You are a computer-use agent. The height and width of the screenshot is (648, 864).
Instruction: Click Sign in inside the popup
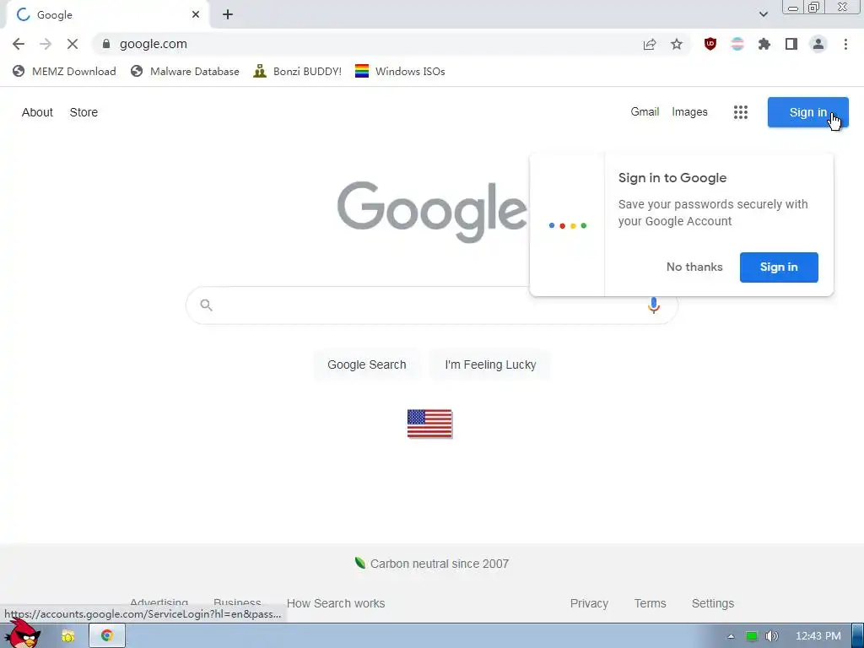(x=779, y=267)
